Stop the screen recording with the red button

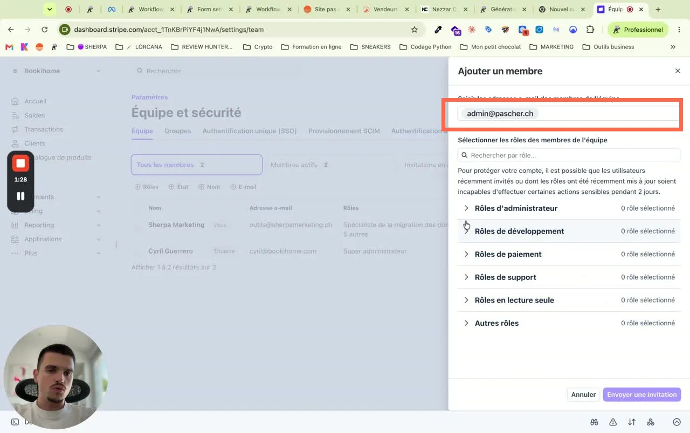coord(20,163)
